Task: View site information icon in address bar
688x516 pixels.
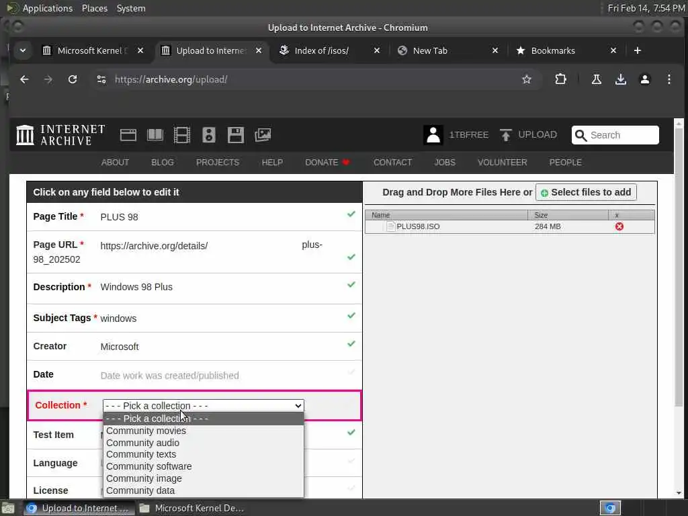Action: tap(101, 79)
